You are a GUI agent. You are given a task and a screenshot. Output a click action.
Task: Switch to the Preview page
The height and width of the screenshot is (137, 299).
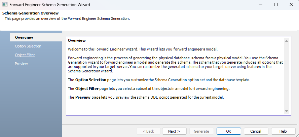21,64
